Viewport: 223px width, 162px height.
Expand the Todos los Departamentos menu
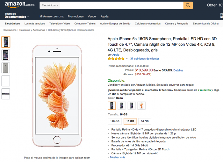(x=17, y=15)
